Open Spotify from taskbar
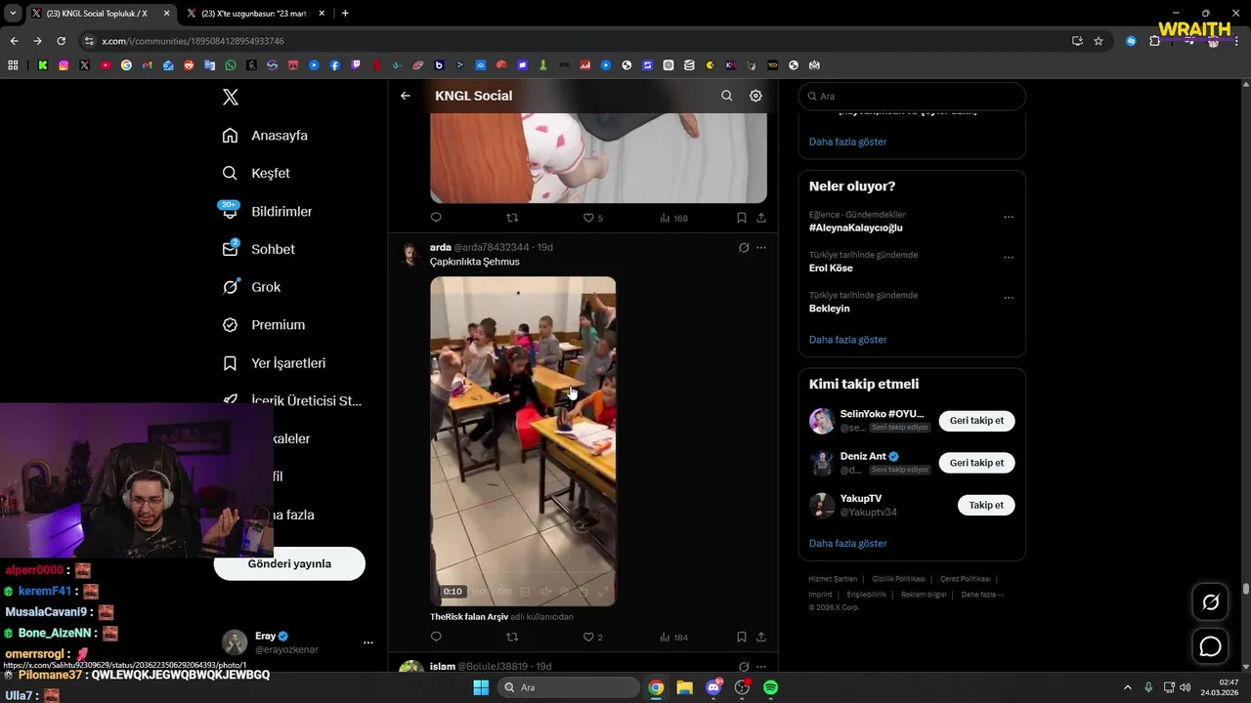Image resolution: width=1251 pixels, height=703 pixels. (x=770, y=687)
